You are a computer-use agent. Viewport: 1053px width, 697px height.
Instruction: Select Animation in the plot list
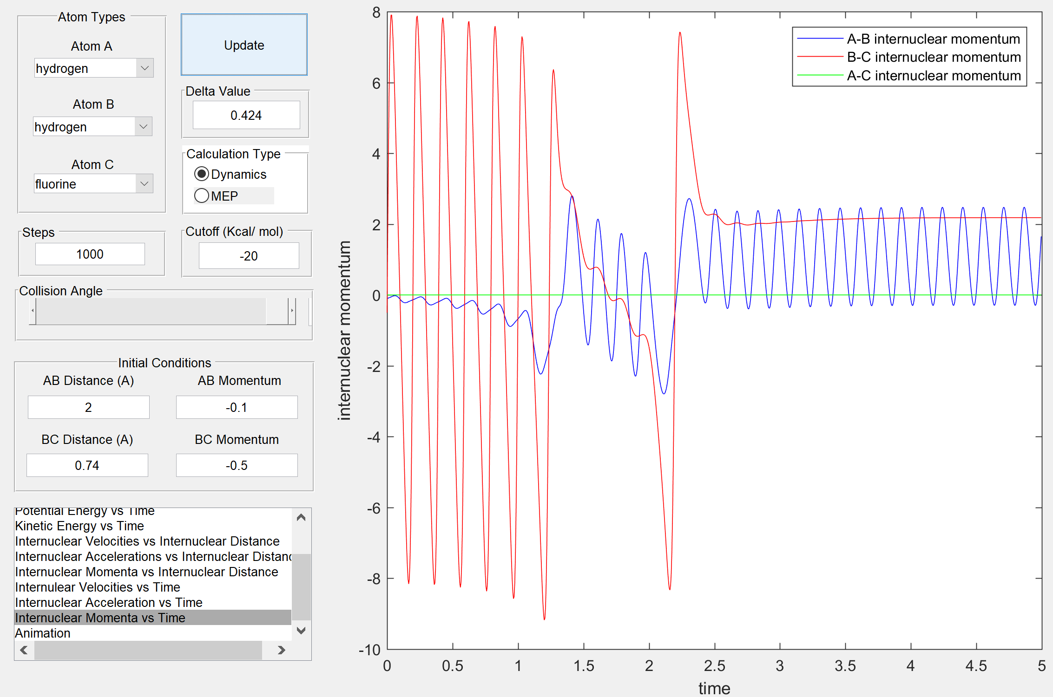coord(43,633)
